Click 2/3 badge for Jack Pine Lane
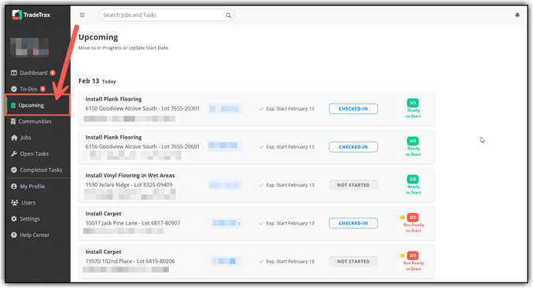 (x=413, y=218)
